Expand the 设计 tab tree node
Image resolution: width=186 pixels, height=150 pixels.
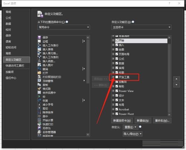[113, 95]
